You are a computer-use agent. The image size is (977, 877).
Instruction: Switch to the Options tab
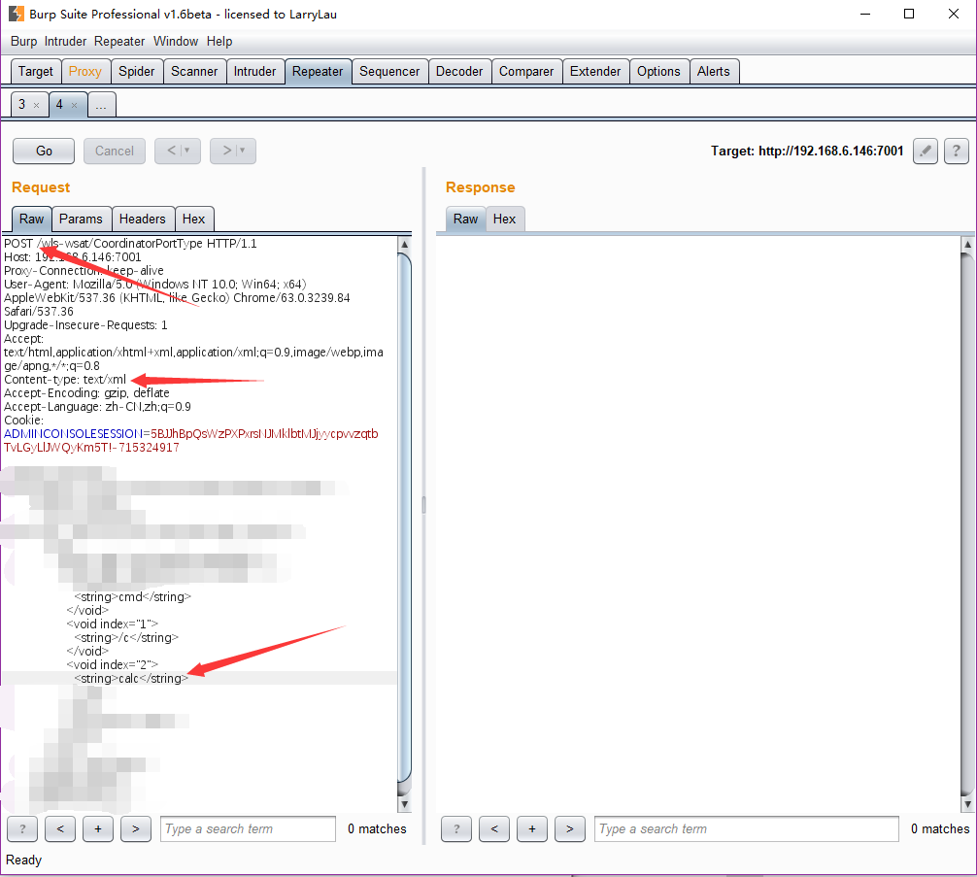tap(658, 72)
